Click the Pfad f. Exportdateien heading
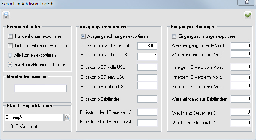Screen dimensions: 256x140 (x=29, y=106)
